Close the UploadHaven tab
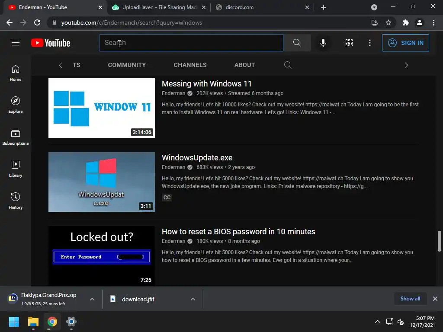The image size is (443, 332). click(204, 7)
